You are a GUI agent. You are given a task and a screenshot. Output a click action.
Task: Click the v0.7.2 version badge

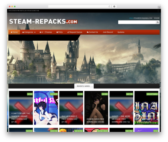(129, 94)
